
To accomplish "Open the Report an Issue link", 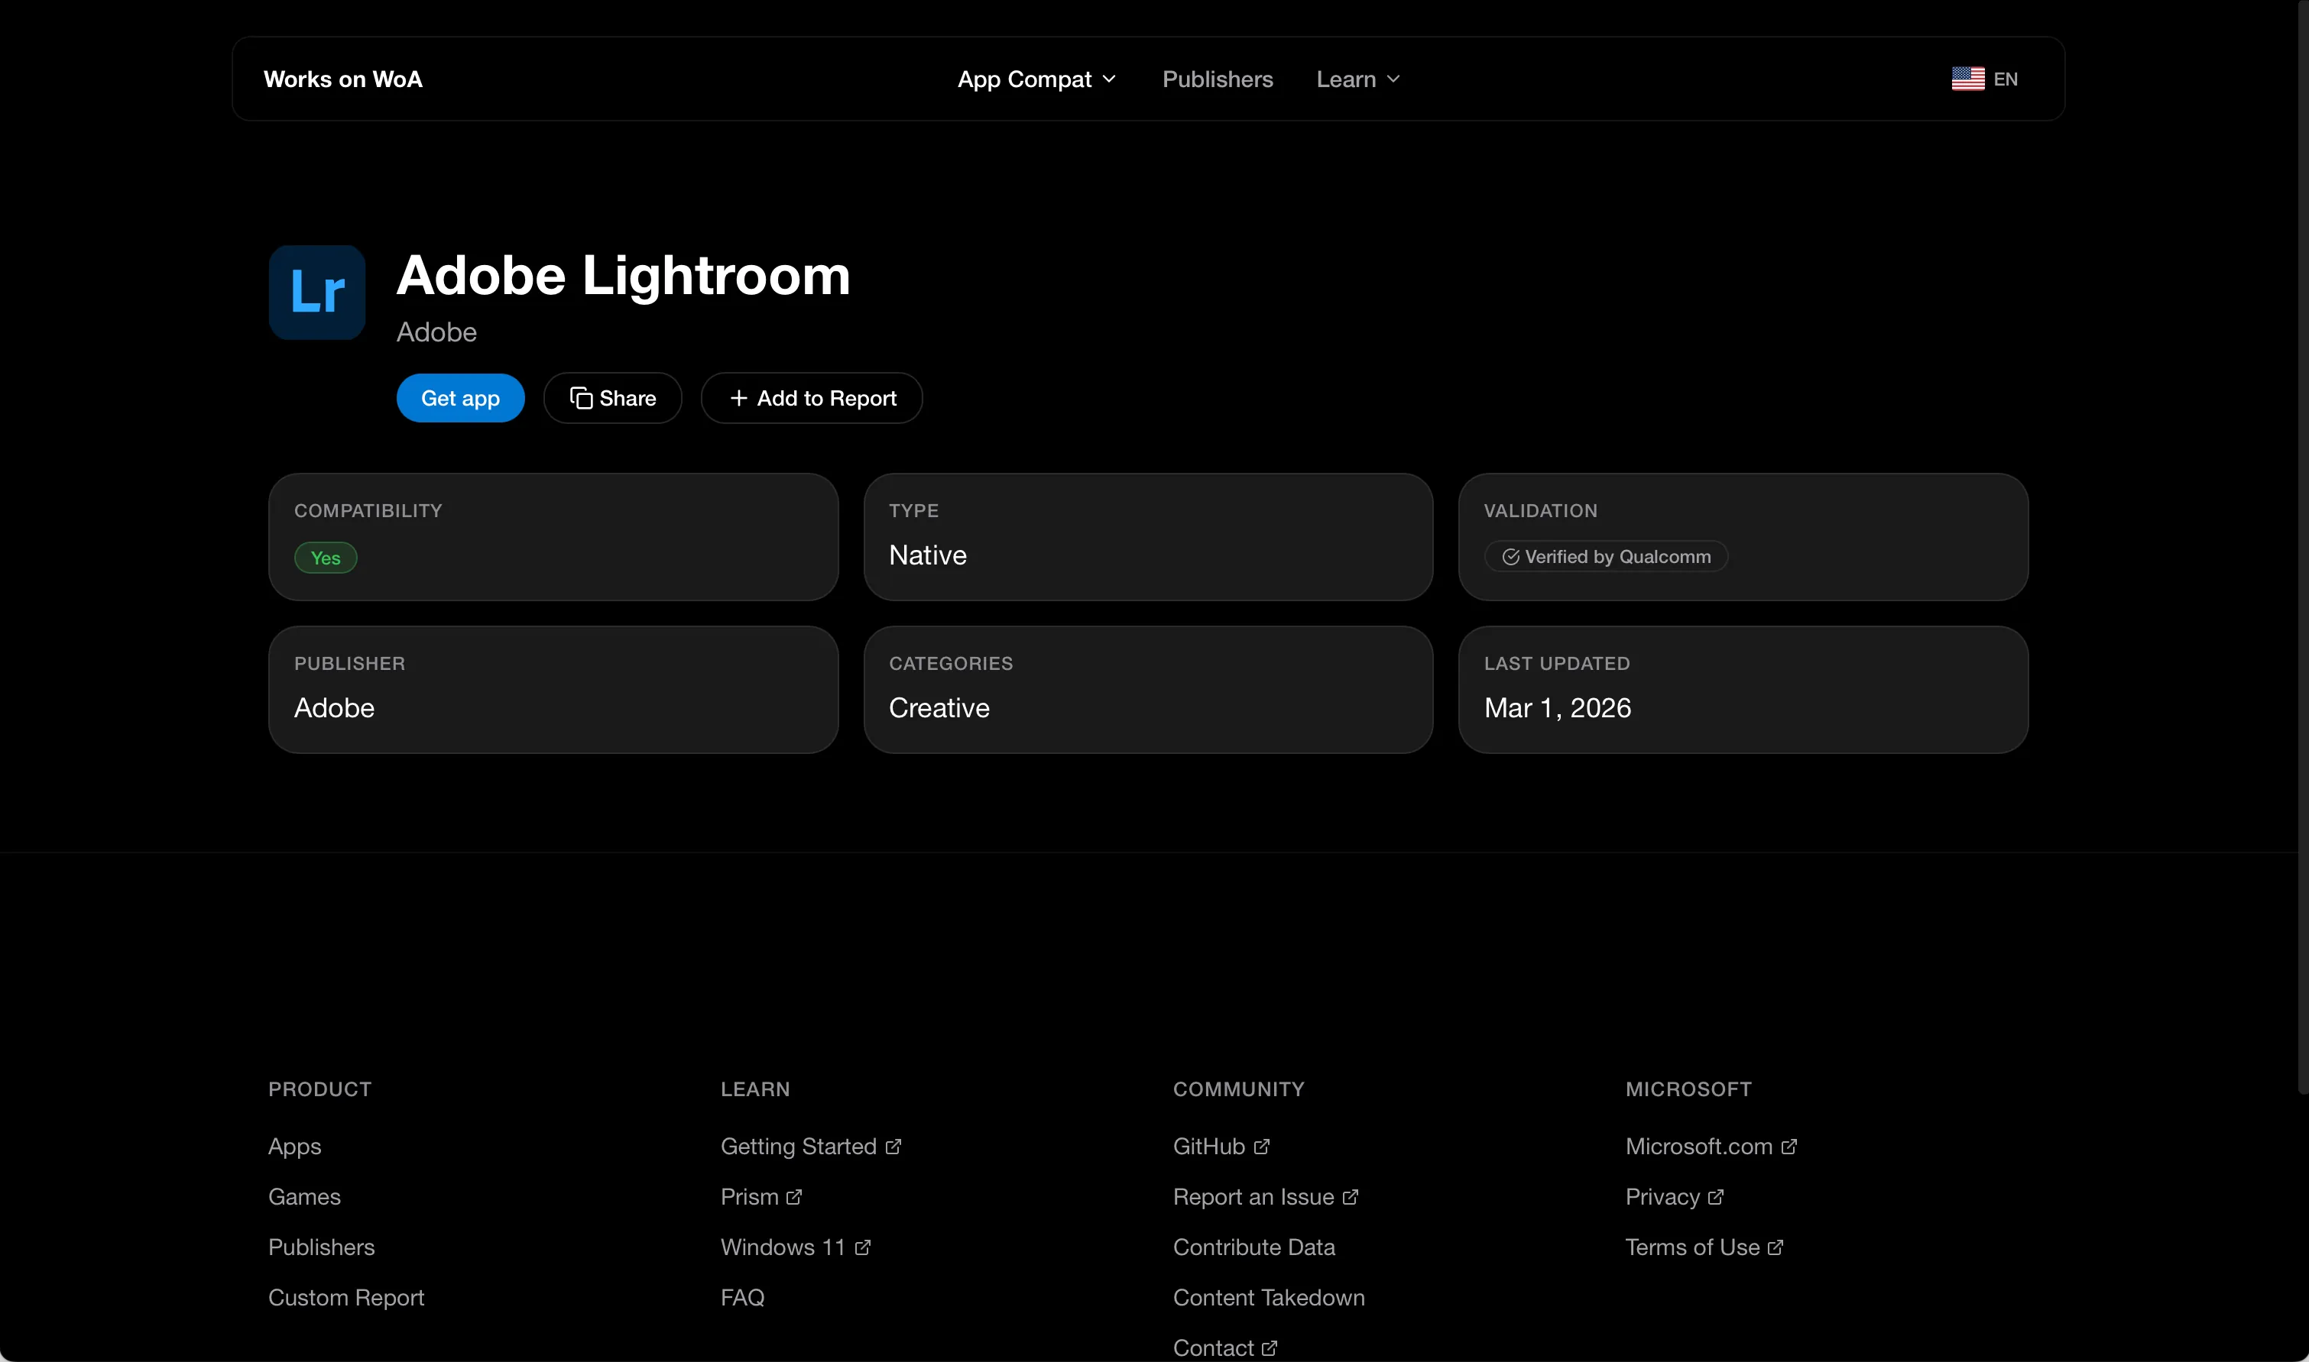I will point(1265,1198).
